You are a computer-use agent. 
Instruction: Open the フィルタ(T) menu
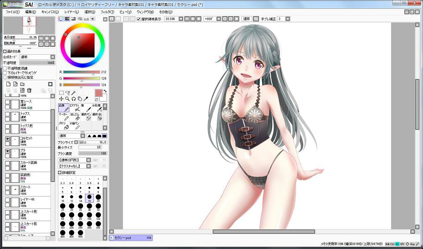click(x=107, y=12)
